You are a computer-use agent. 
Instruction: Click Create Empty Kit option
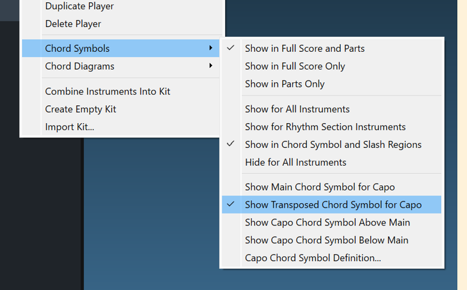tap(81, 109)
